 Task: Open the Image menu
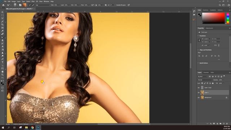point(14,1)
